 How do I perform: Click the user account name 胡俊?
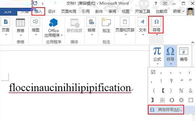pos(177,11)
